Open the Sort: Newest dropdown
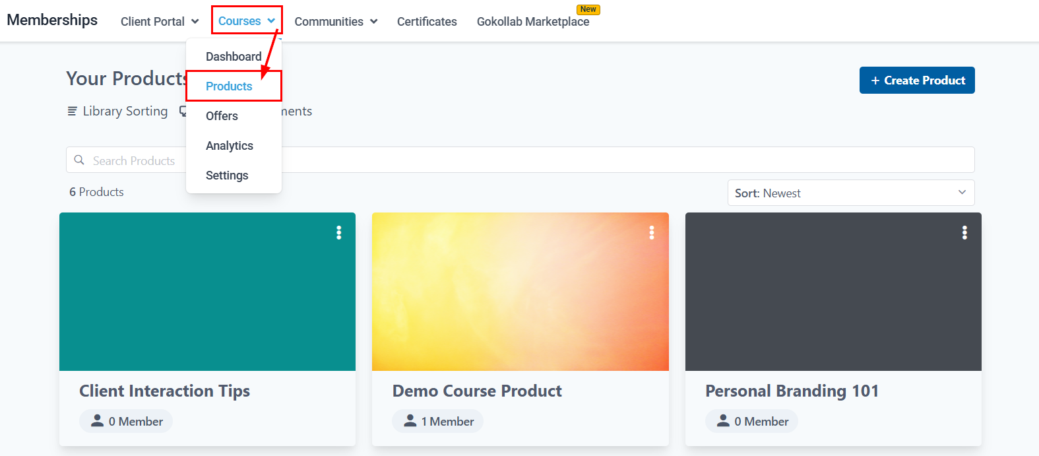1039x456 pixels. 850,193
